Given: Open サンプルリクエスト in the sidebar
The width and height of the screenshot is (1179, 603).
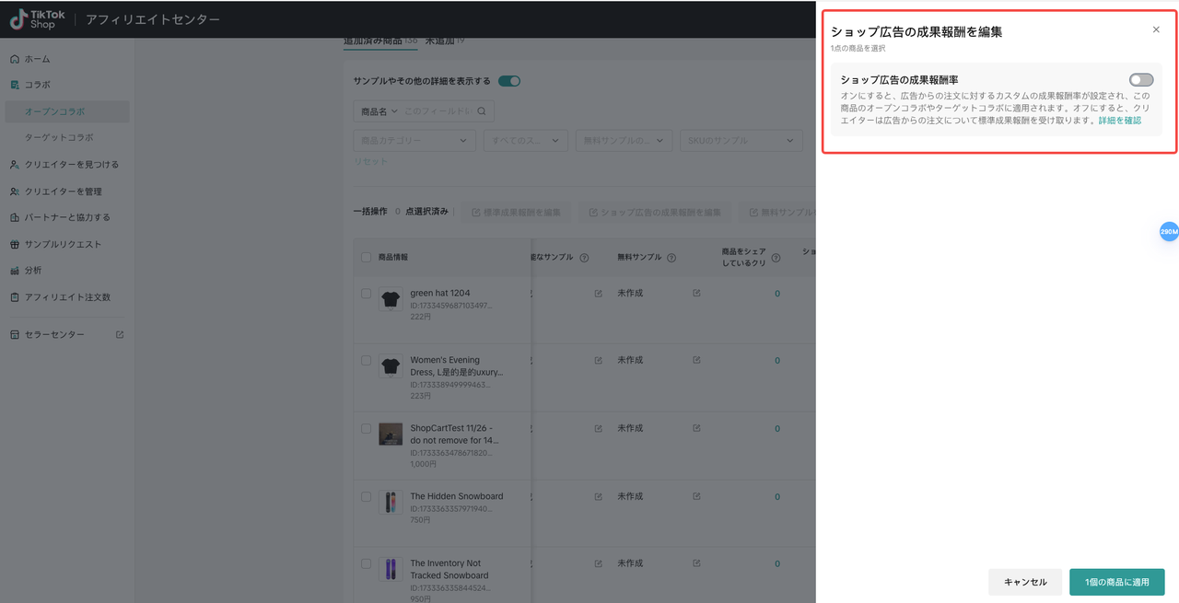Looking at the screenshot, I should (x=64, y=245).
